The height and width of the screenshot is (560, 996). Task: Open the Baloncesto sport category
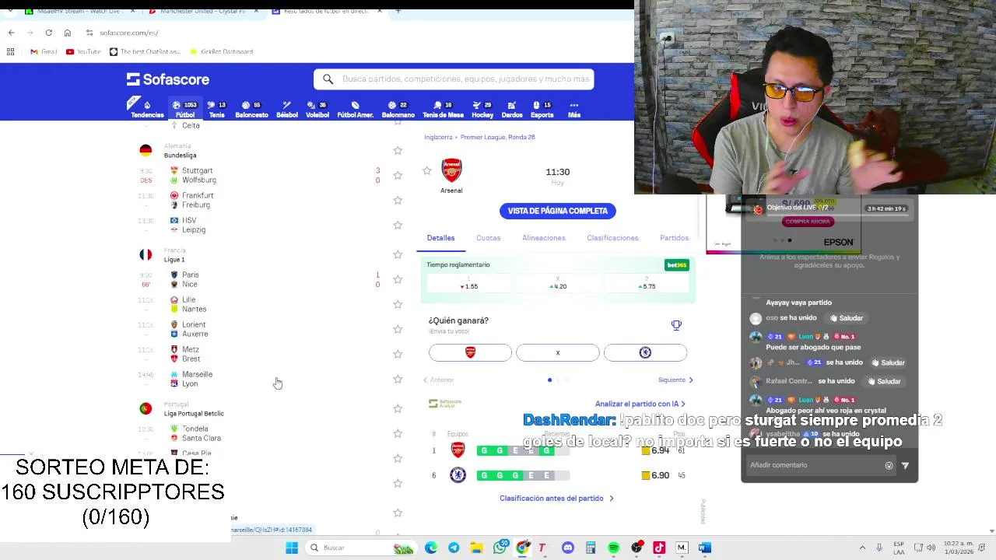coord(251,110)
